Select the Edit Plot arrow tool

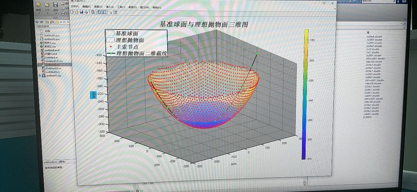[x=111, y=12]
